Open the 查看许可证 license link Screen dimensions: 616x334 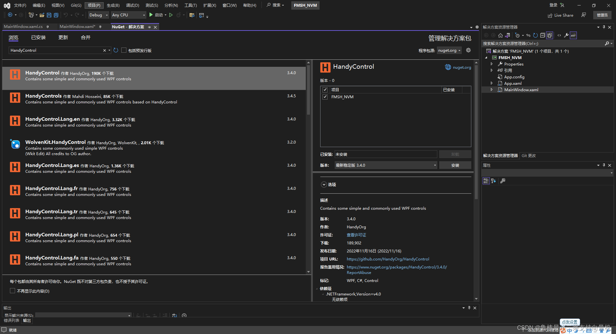(356, 235)
